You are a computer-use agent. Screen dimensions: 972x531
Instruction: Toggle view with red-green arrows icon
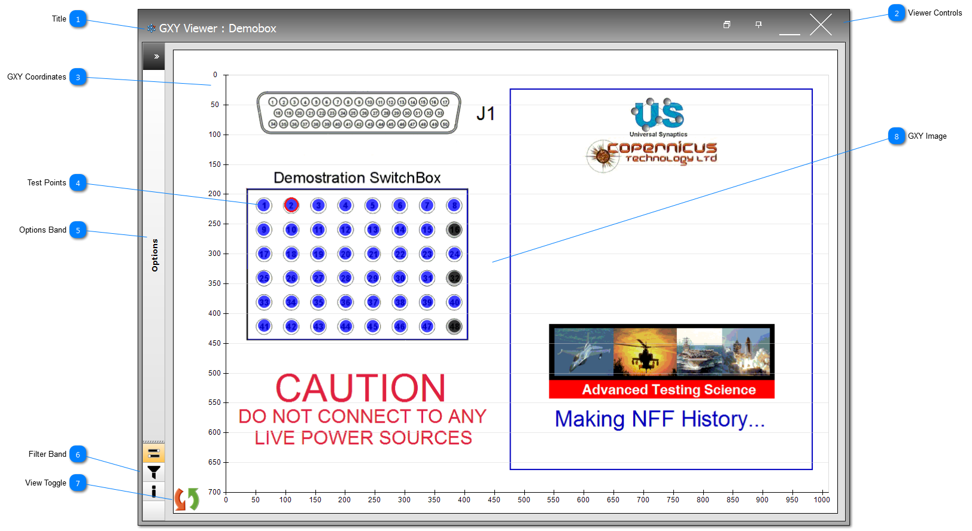[x=187, y=499]
